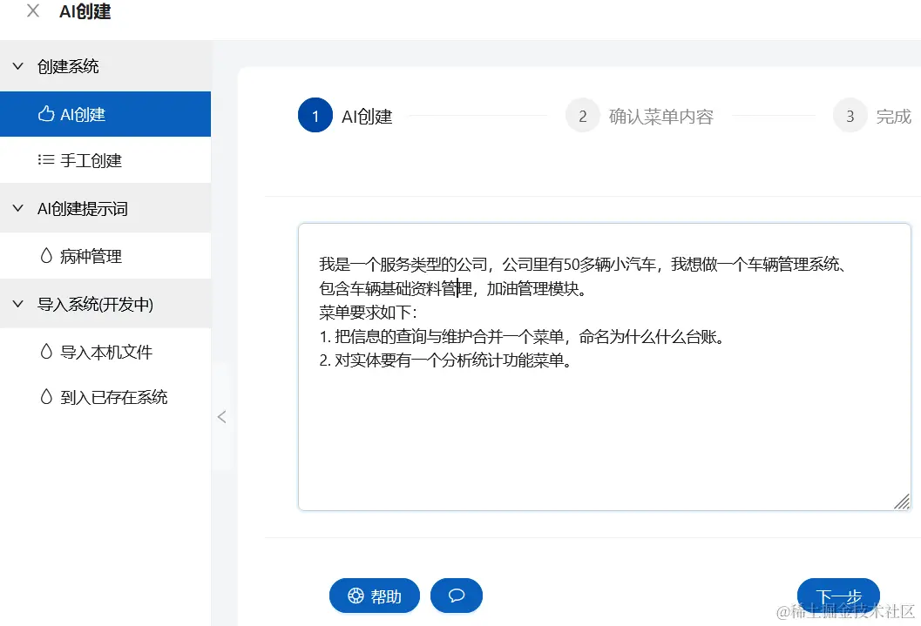Open the chat bubble comment button
The image size is (921, 626).
(x=457, y=596)
